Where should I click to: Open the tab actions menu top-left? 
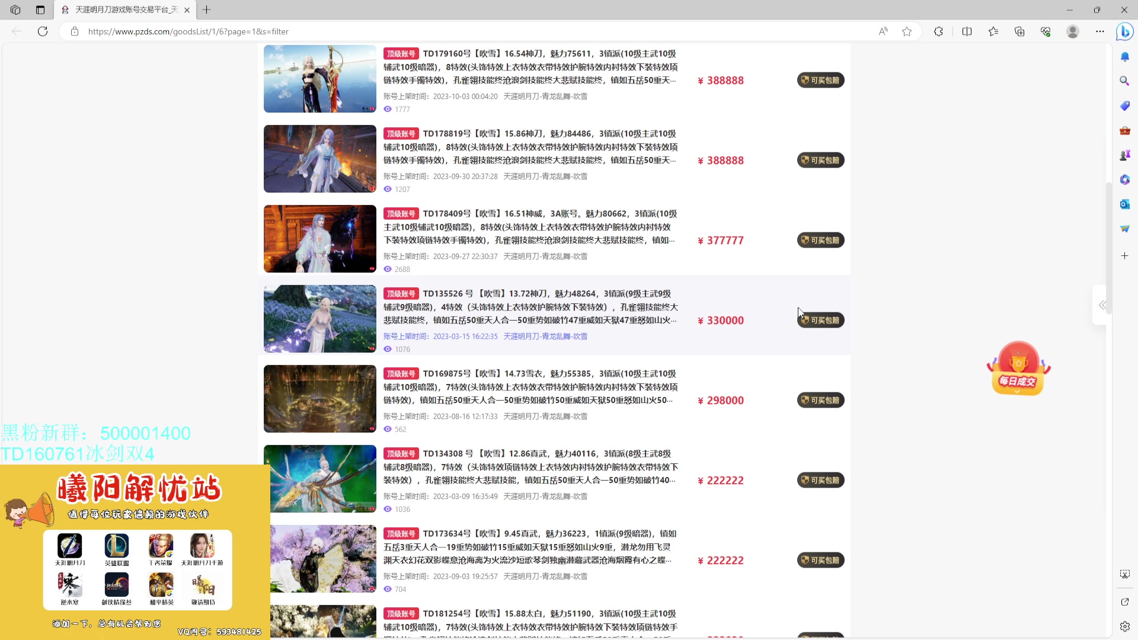pos(15,9)
